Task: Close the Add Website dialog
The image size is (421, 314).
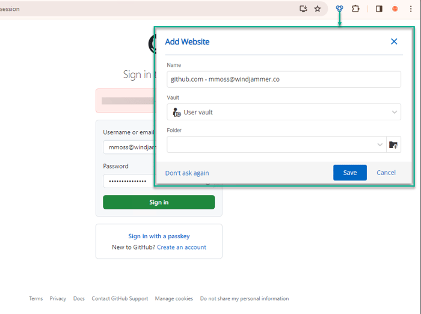Action: 394,42
